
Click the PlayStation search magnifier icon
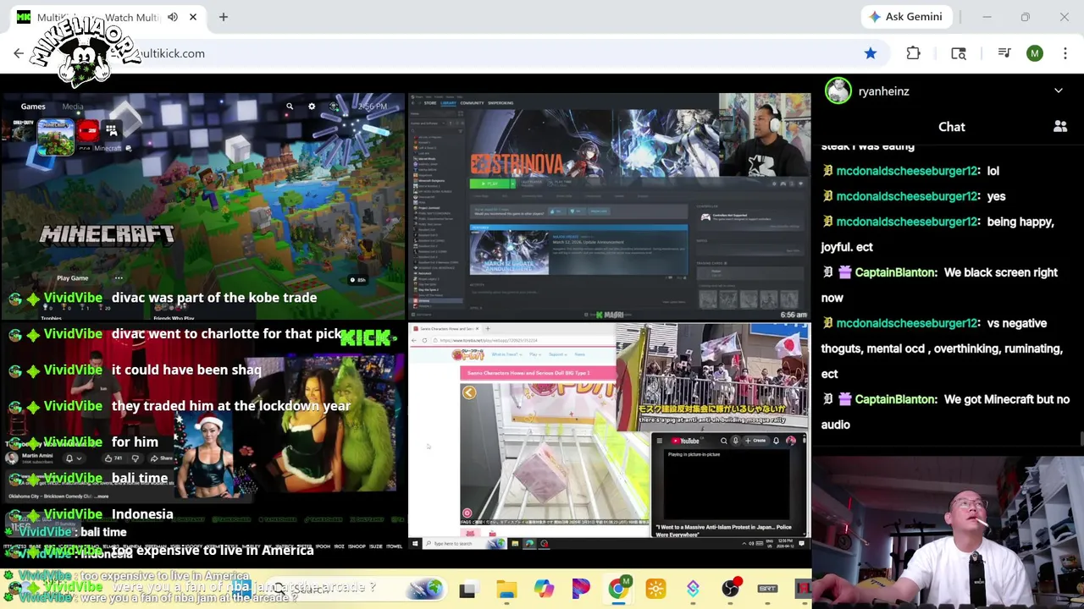click(x=290, y=107)
